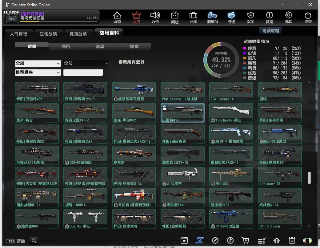Image resolution: width=320 pixels, height=248 pixels.
Task: Open the 会员 crown membership icon
Action: [x=136, y=18]
